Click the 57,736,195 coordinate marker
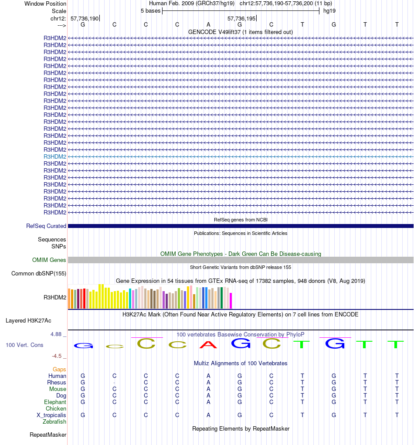414x445 pixels. (241, 18)
